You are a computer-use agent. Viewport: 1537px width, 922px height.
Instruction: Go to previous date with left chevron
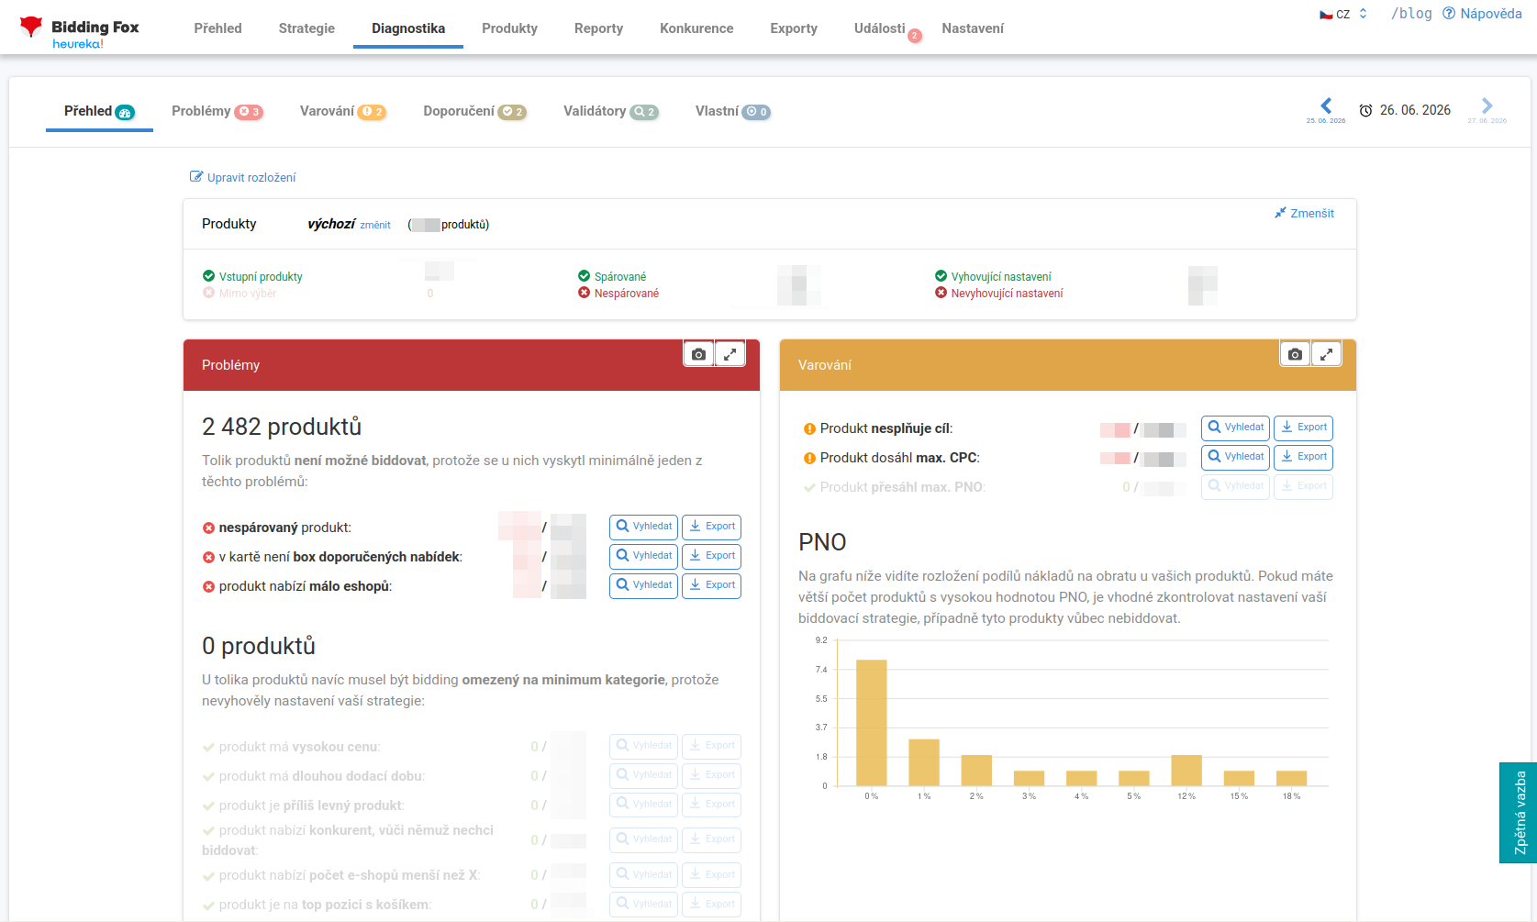(1326, 106)
